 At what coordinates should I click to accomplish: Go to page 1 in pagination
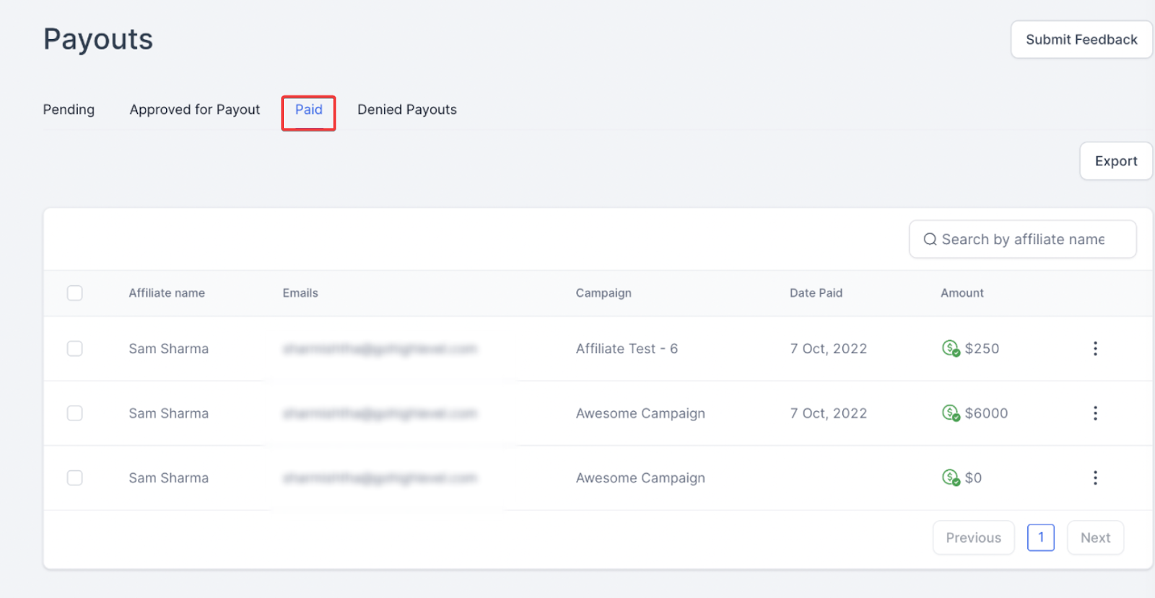click(1040, 538)
